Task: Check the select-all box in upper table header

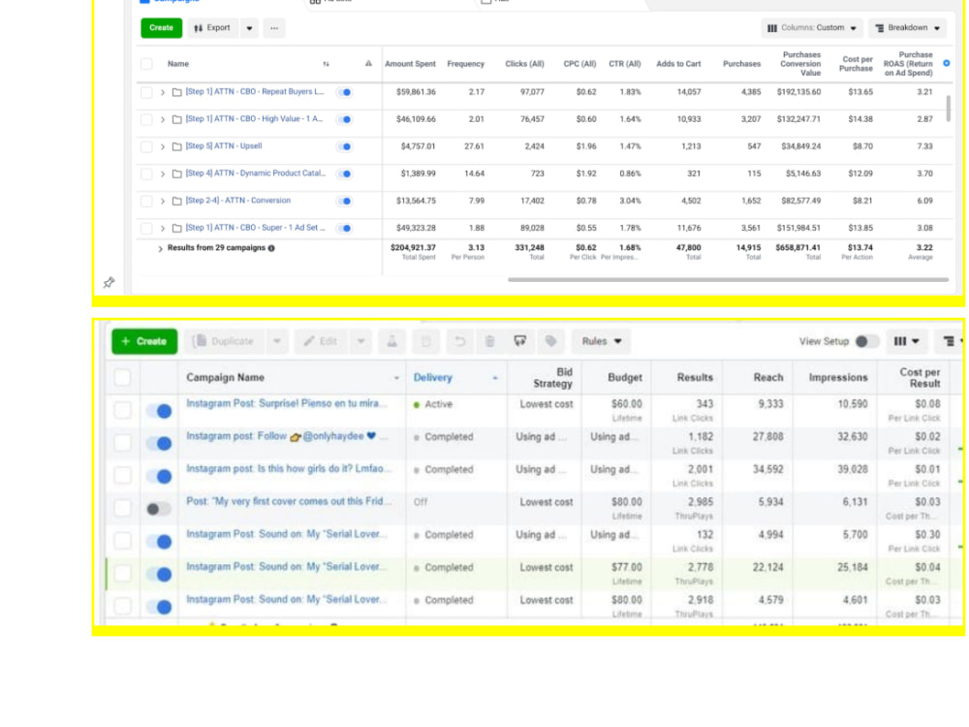Action: [146, 64]
